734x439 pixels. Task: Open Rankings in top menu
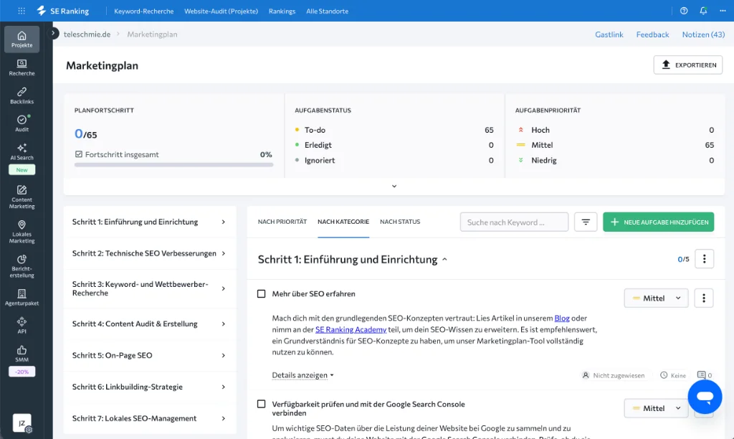coord(282,11)
